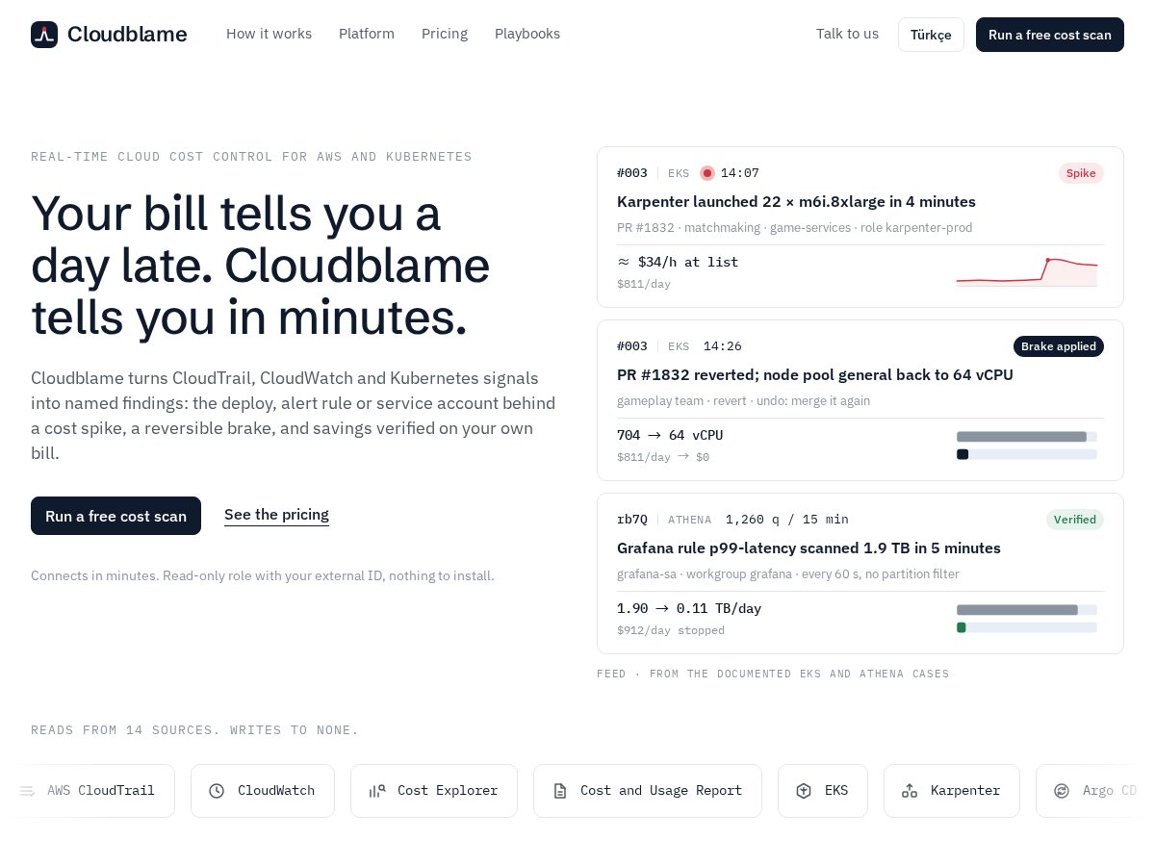Click the Connects in minutes note
Image resolution: width=1155 pixels, height=866 pixels.
263,575
